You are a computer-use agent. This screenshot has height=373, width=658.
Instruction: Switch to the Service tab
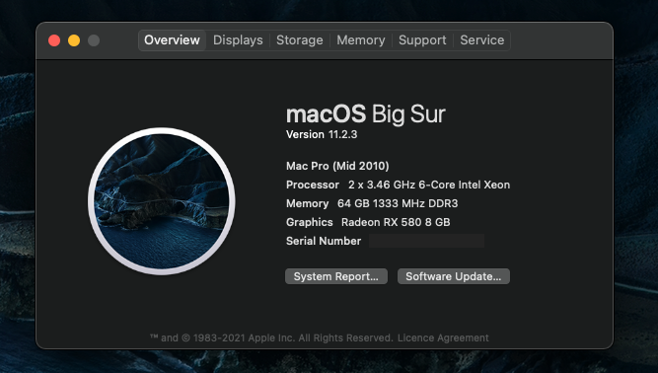tap(482, 40)
